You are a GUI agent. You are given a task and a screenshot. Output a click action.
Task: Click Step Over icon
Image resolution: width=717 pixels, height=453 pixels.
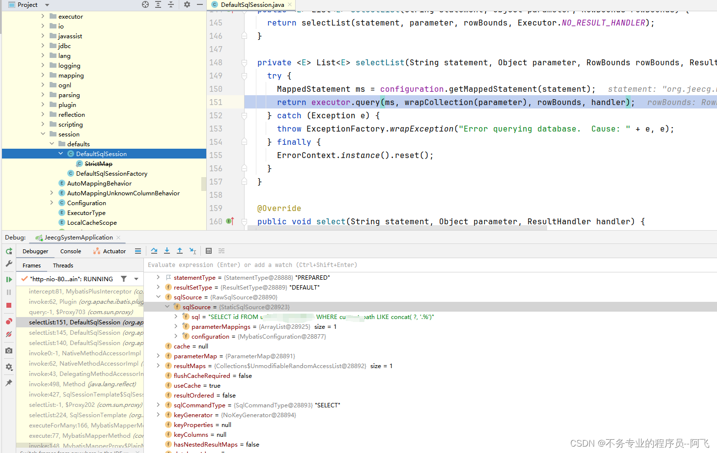154,251
